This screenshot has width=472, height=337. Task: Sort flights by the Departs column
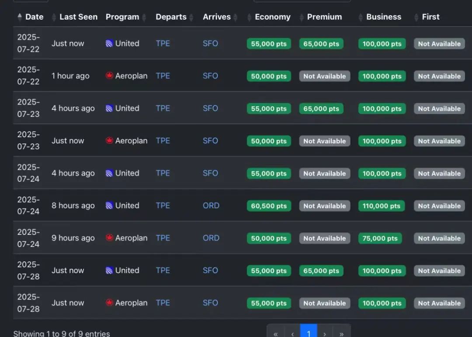pyautogui.click(x=191, y=17)
